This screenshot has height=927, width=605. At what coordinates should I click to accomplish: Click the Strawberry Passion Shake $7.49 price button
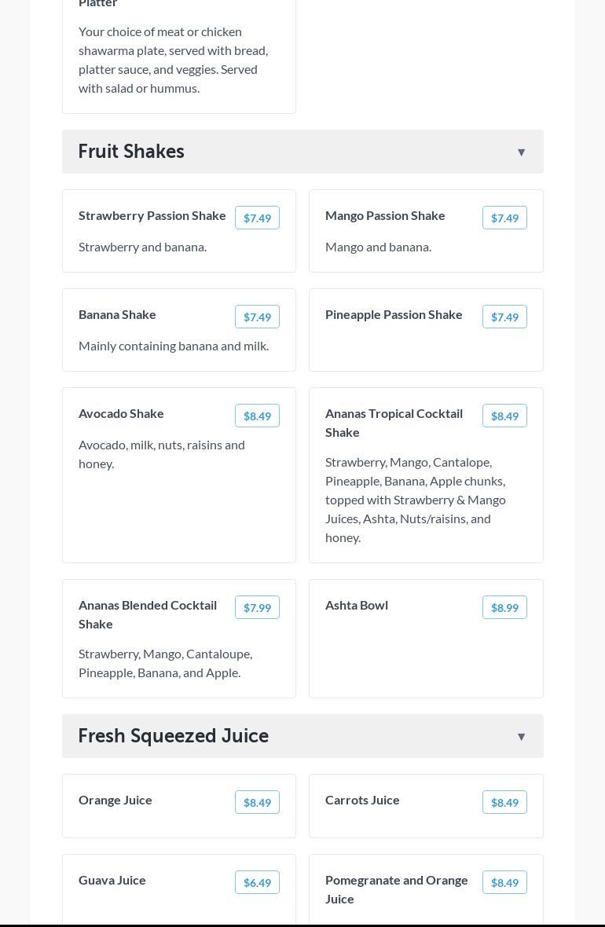coord(257,218)
